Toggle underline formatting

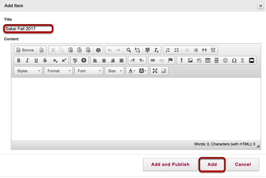pyautogui.click(x=36, y=60)
